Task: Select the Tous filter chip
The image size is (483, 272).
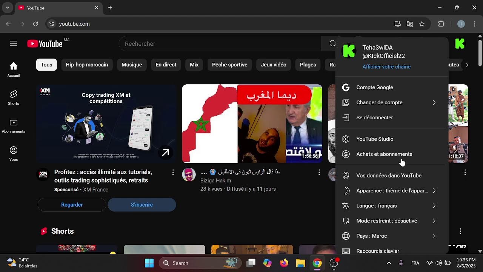Action: tap(46, 65)
